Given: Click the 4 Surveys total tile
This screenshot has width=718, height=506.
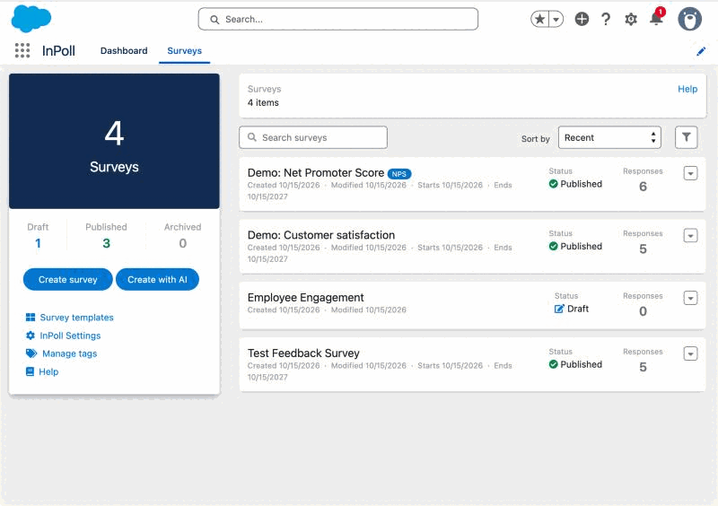Looking at the screenshot, I should coord(114,142).
